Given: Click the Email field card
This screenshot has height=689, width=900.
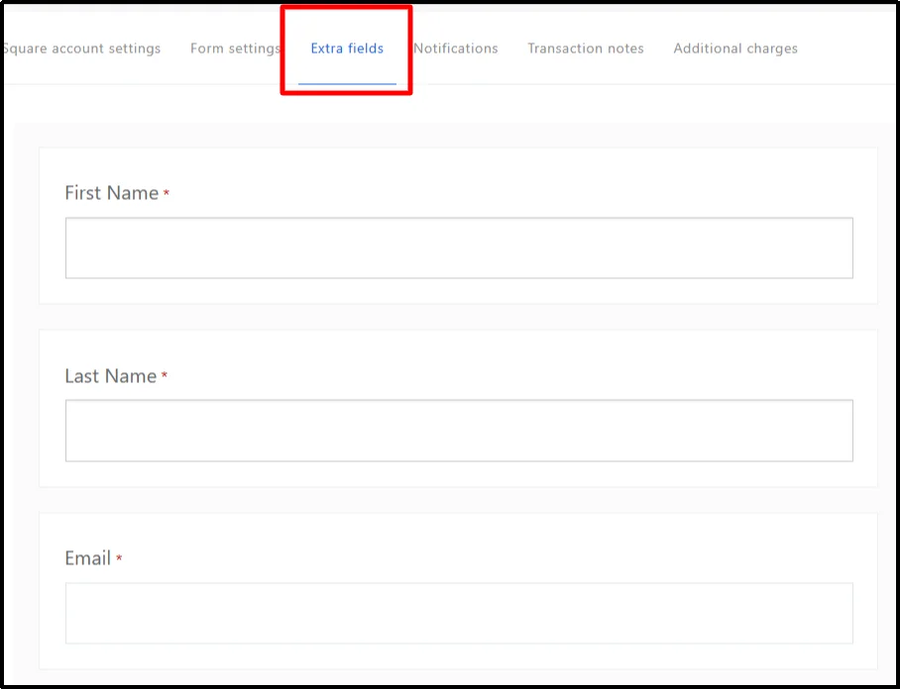Looking at the screenshot, I should click(x=457, y=589).
